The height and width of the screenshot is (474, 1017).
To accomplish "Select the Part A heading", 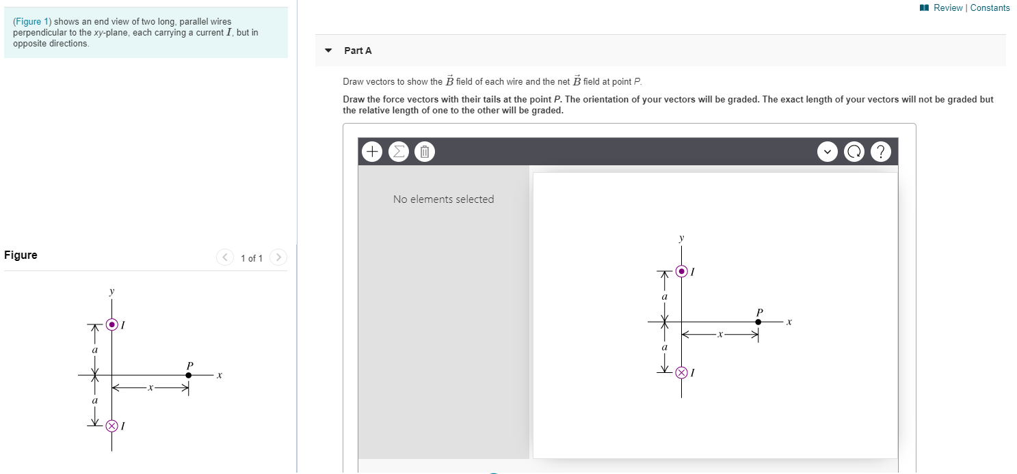I will coord(358,50).
